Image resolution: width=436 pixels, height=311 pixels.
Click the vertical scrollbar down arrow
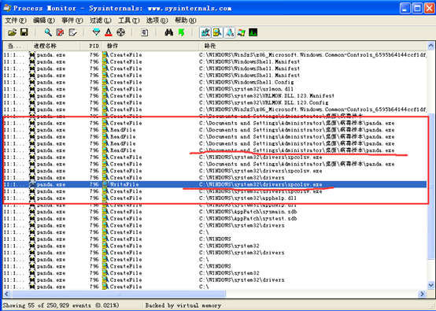430,285
